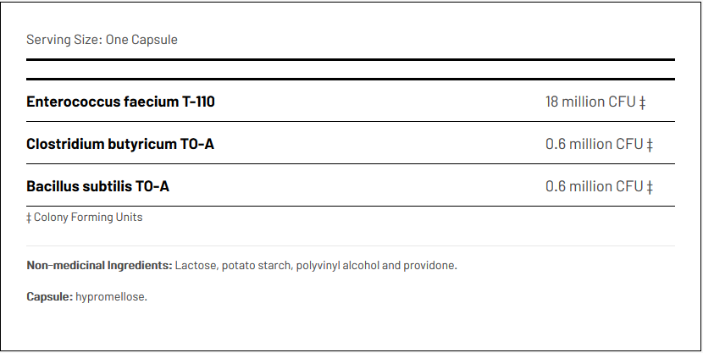
Task: Click the potato starch ingredient text
Action: (254, 265)
